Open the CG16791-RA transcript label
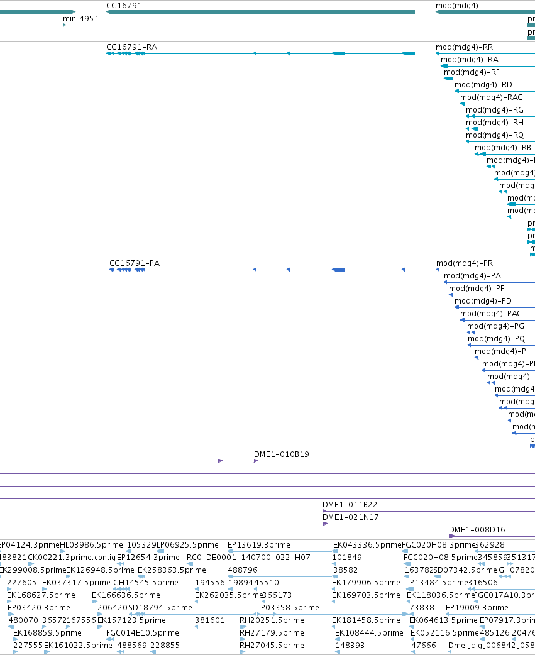This screenshot has width=535, height=655. pos(132,47)
